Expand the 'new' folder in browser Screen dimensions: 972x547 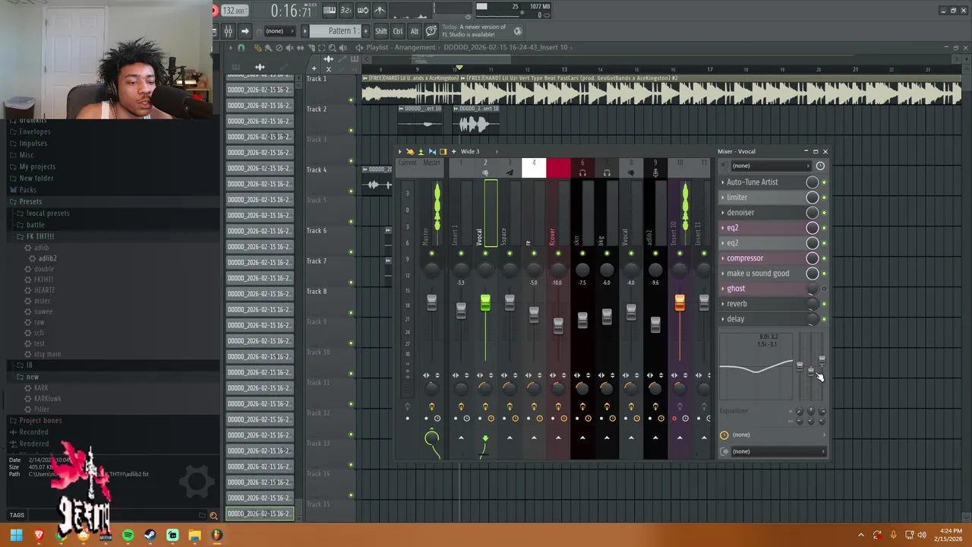pyautogui.click(x=33, y=377)
